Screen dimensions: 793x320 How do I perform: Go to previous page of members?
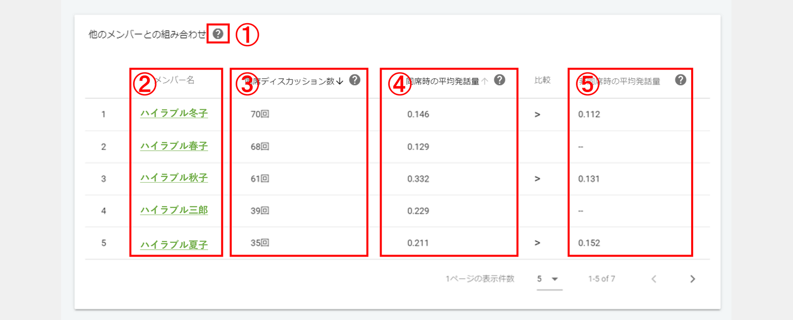pos(654,279)
